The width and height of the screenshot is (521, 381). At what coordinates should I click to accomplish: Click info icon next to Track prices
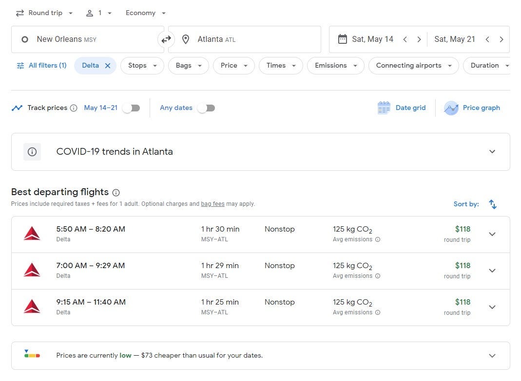coord(74,108)
